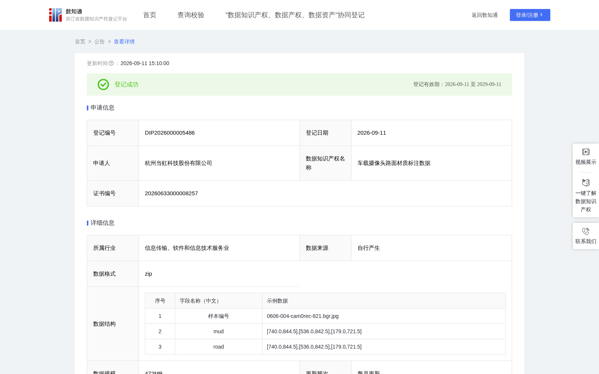
Task: Click the data source value 自行产生
Action: click(x=369, y=248)
